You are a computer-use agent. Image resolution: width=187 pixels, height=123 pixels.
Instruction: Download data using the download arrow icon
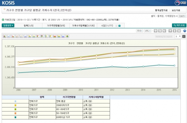(x=175, y=31)
